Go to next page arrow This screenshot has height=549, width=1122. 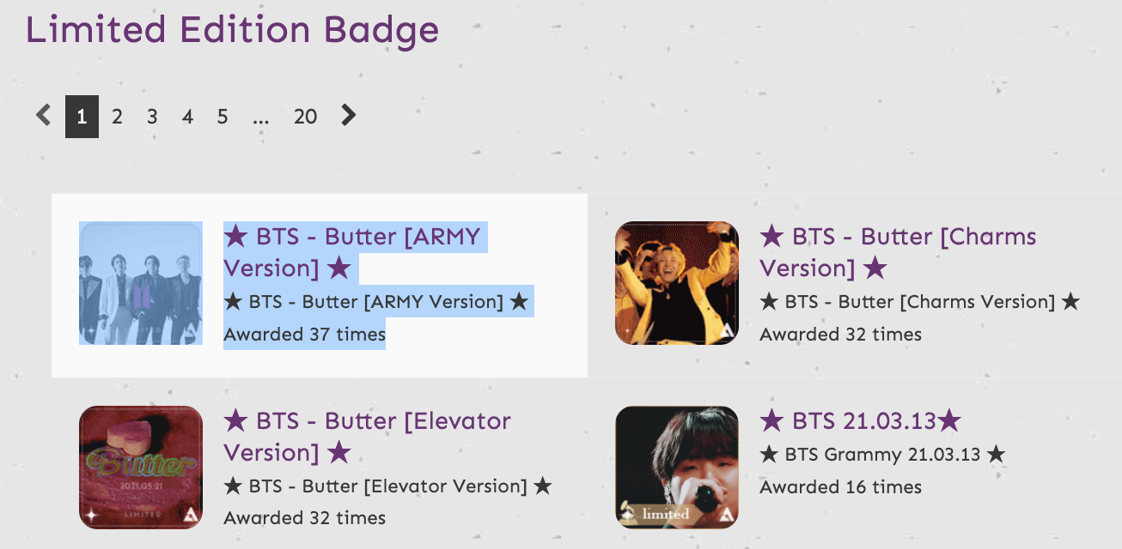(x=348, y=115)
